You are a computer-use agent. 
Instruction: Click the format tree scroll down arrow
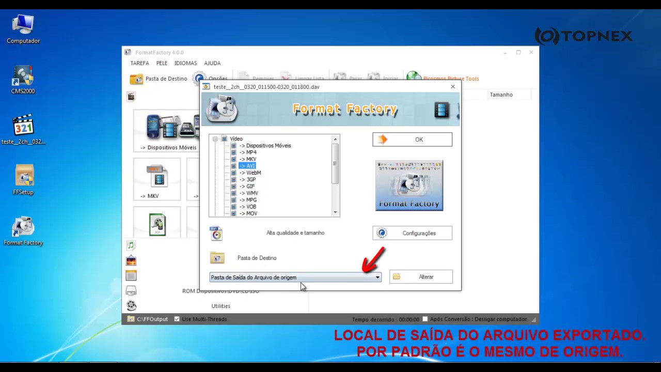(335, 212)
